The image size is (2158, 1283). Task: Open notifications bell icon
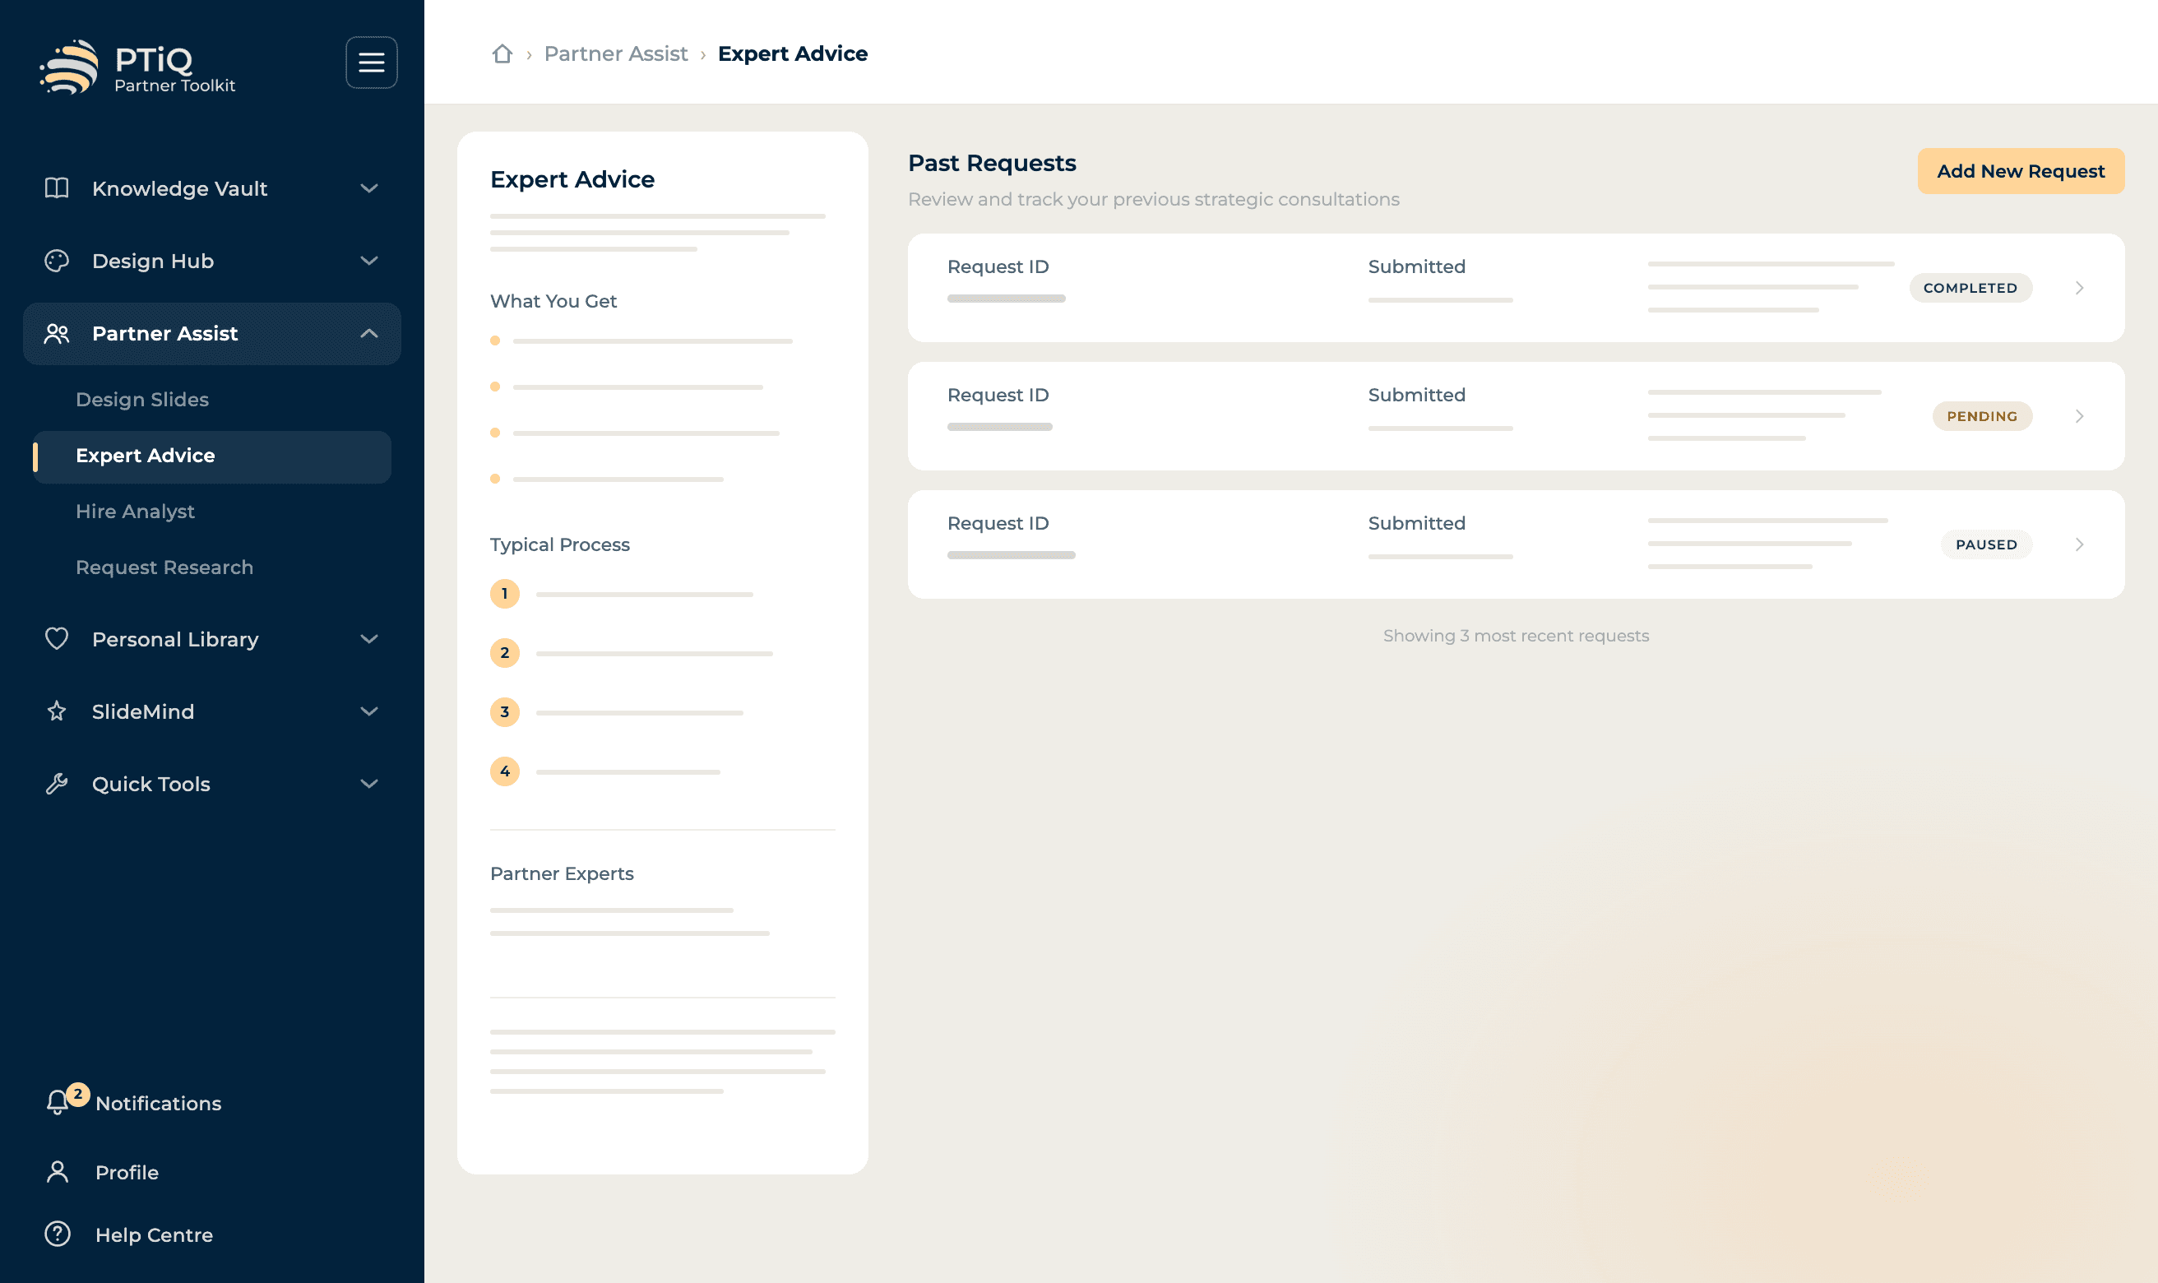point(57,1102)
